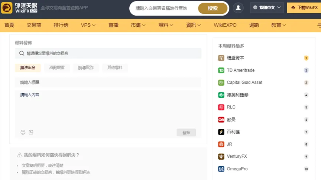Click the 發布 publish button
Image resolution: width=321 pixels, height=180 pixels.
pyautogui.click(x=186, y=133)
